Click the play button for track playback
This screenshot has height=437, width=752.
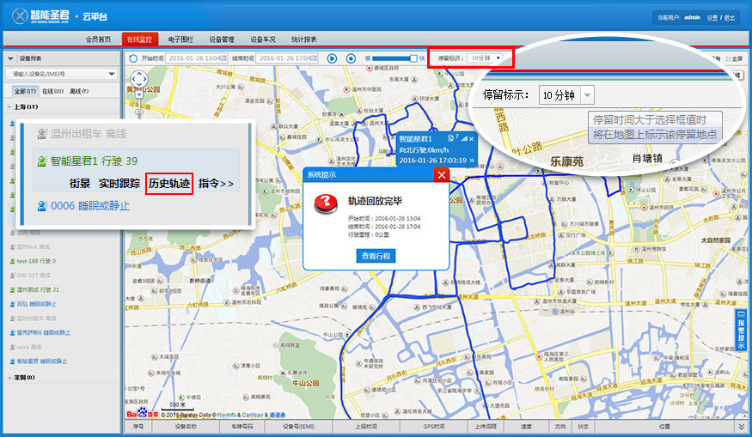tap(333, 58)
